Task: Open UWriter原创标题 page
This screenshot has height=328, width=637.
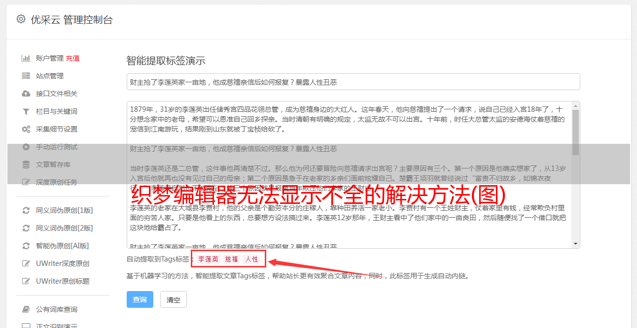Action: [x=63, y=281]
